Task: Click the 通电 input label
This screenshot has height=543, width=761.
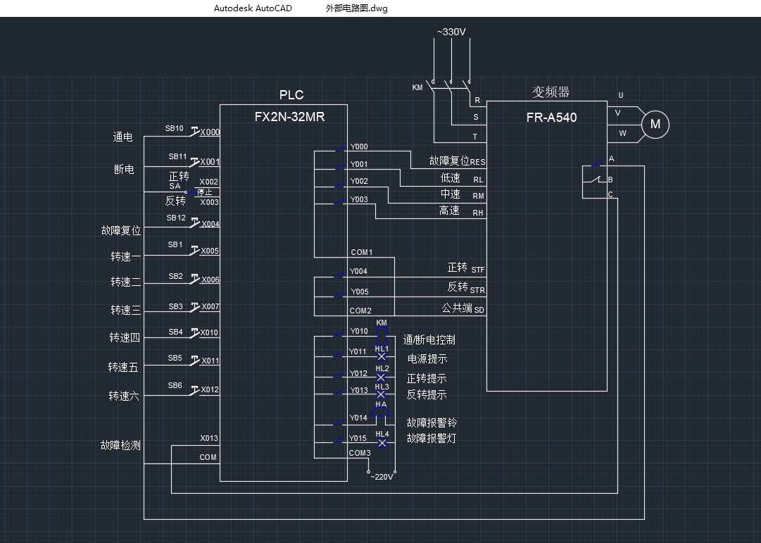Action: click(122, 137)
